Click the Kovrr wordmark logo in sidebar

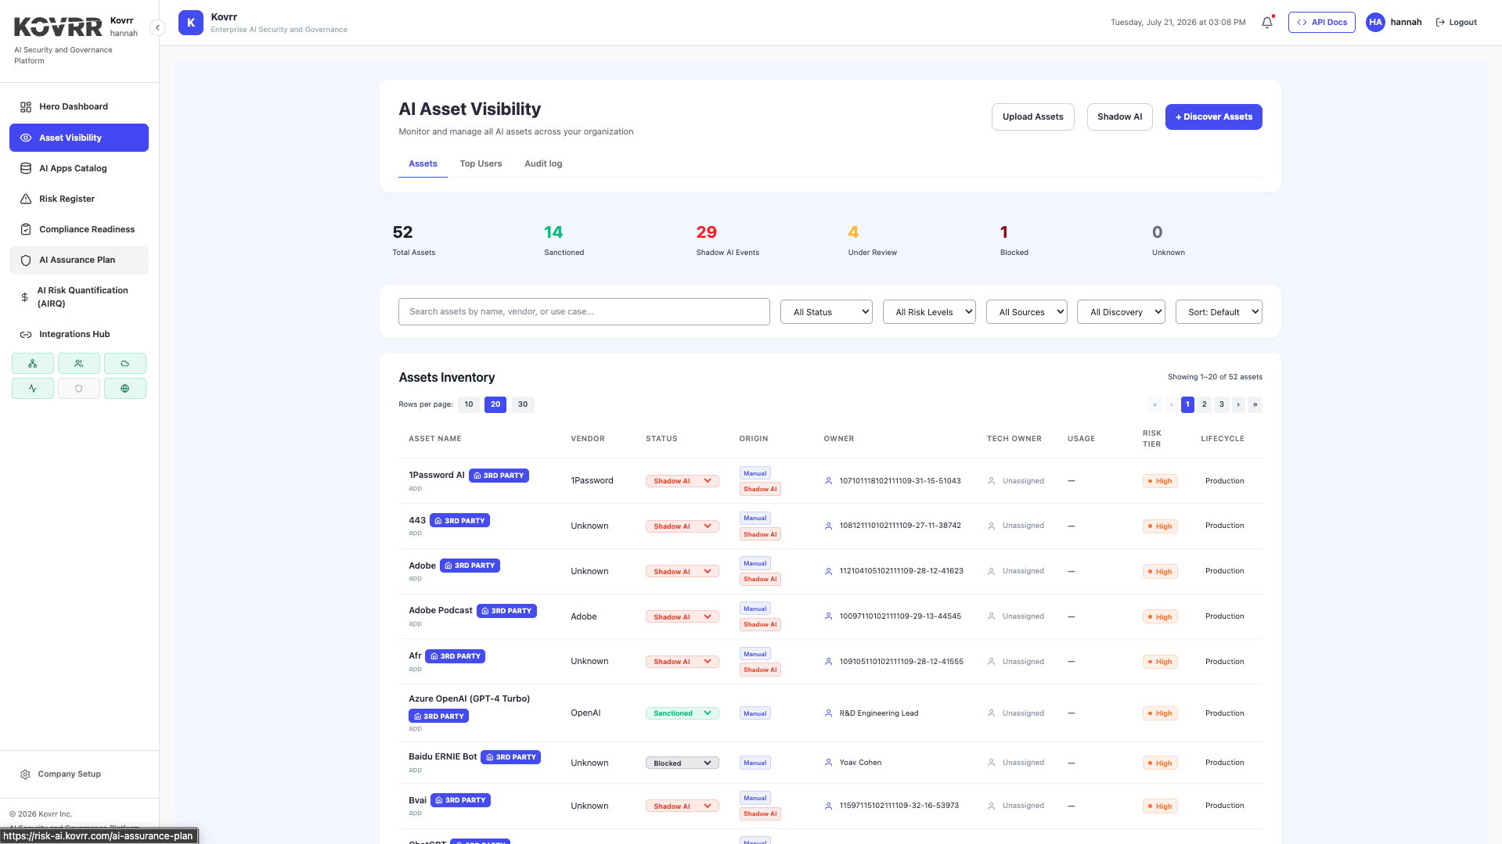58,27
